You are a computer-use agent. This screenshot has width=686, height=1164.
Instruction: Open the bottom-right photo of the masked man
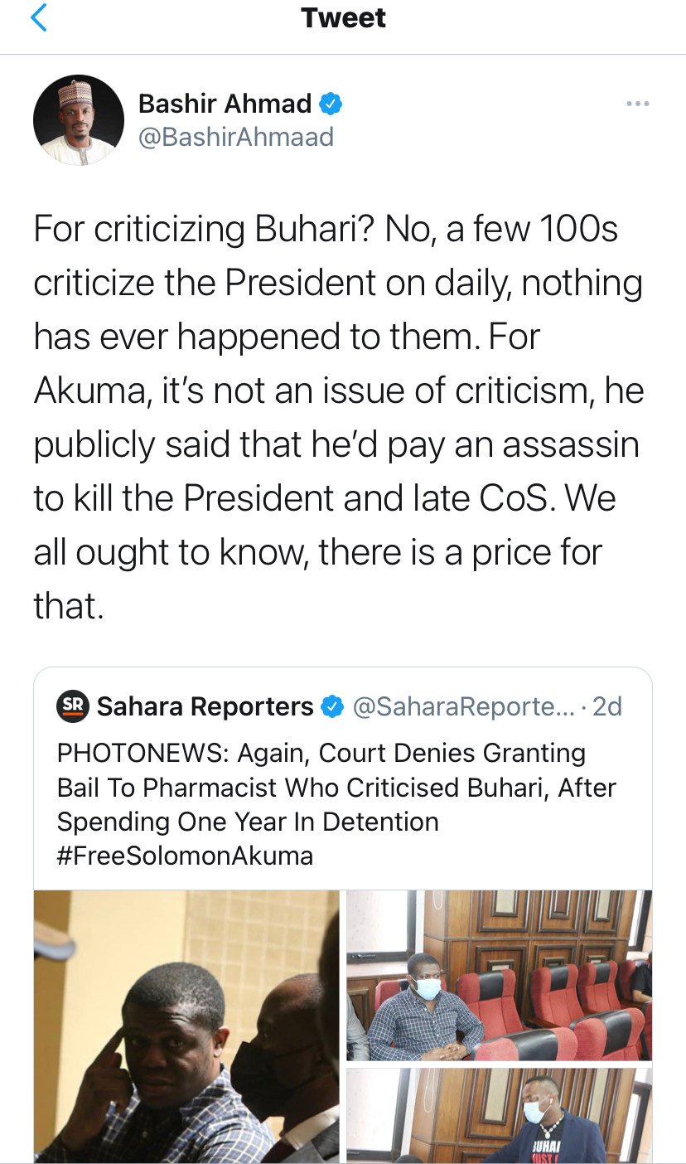499,1115
